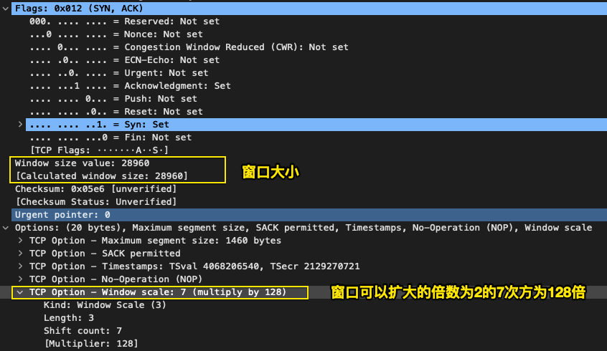The image size is (607, 351).
Task: Select No-Operation (NOP) option text
Action: (x=116, y=279)
